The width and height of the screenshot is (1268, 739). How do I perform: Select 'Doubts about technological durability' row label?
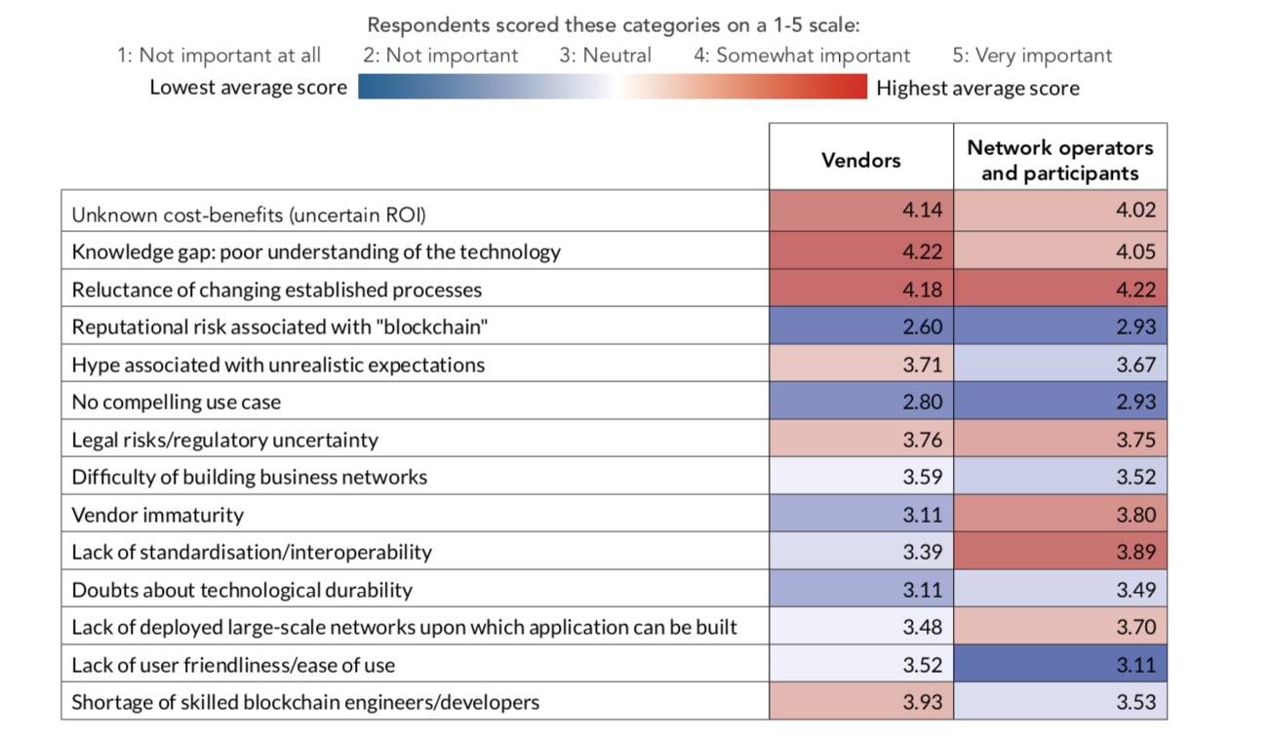tap(242, 590)
